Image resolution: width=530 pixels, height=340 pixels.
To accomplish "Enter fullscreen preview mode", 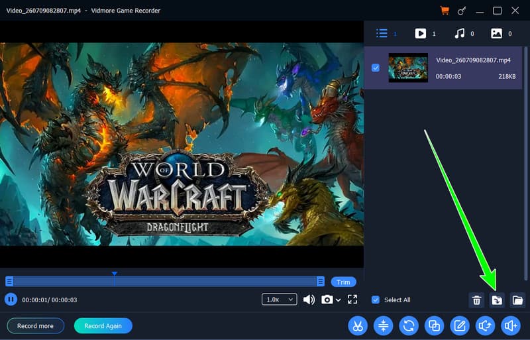I will (x=352, y=300).
